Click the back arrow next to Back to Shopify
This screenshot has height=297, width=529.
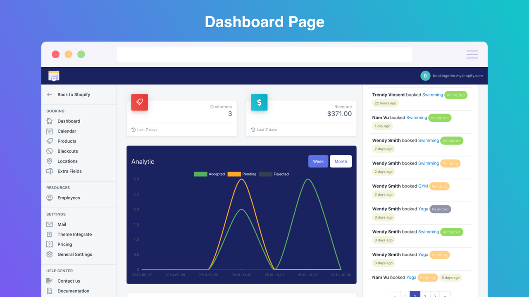50,94
